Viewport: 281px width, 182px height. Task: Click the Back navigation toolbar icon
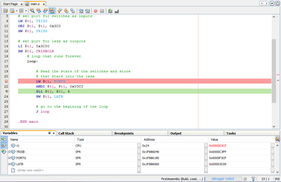click(x=12, y=11)
